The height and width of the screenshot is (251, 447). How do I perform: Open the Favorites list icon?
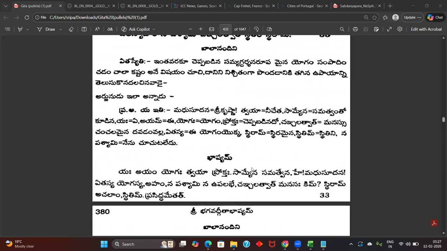tap(385, 17)
